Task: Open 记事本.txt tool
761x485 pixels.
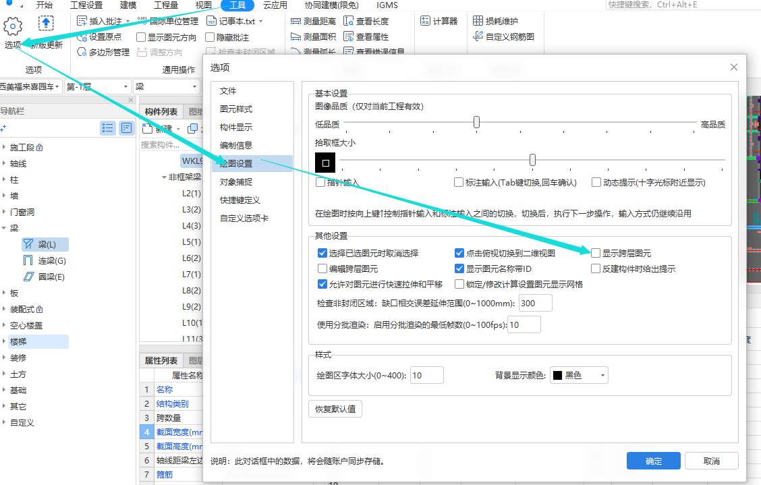Action: click(x=235, y=22)
